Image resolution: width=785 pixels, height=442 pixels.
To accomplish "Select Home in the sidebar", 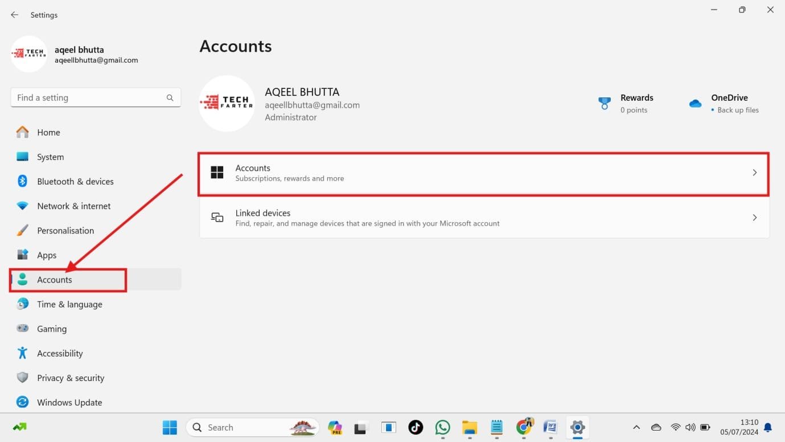I will (48, 133).
